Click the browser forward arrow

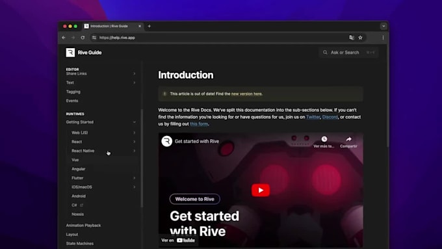coord(73,38)
